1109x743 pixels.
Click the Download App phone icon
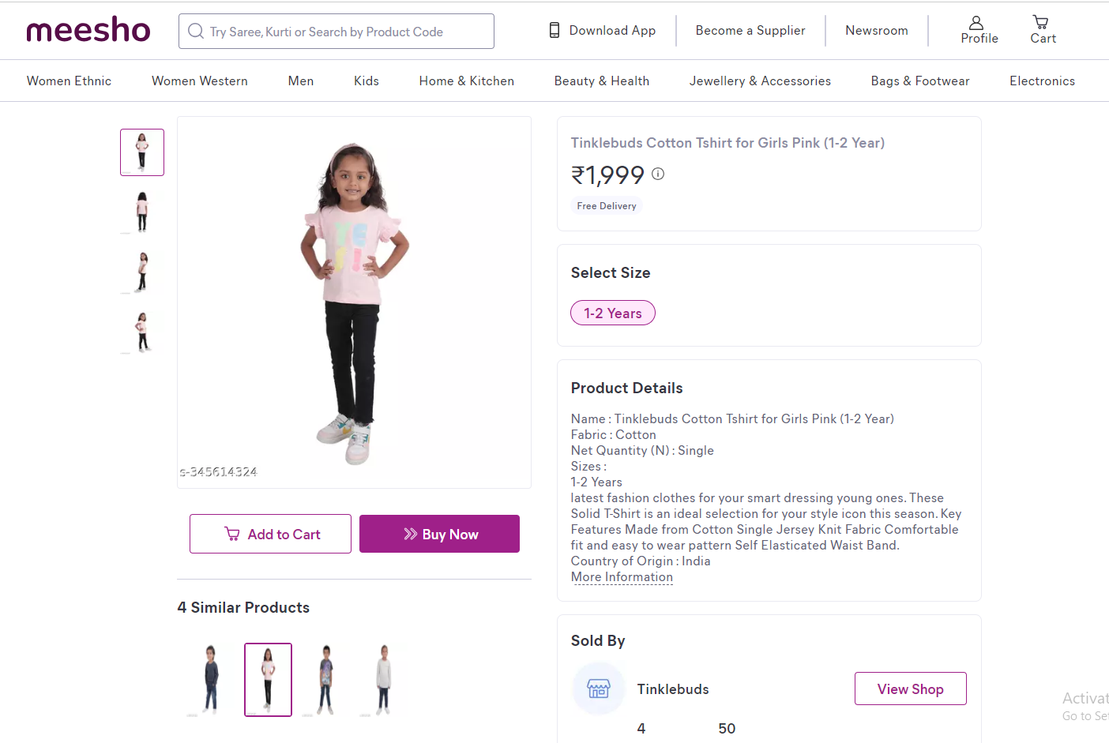pos(554,31)
